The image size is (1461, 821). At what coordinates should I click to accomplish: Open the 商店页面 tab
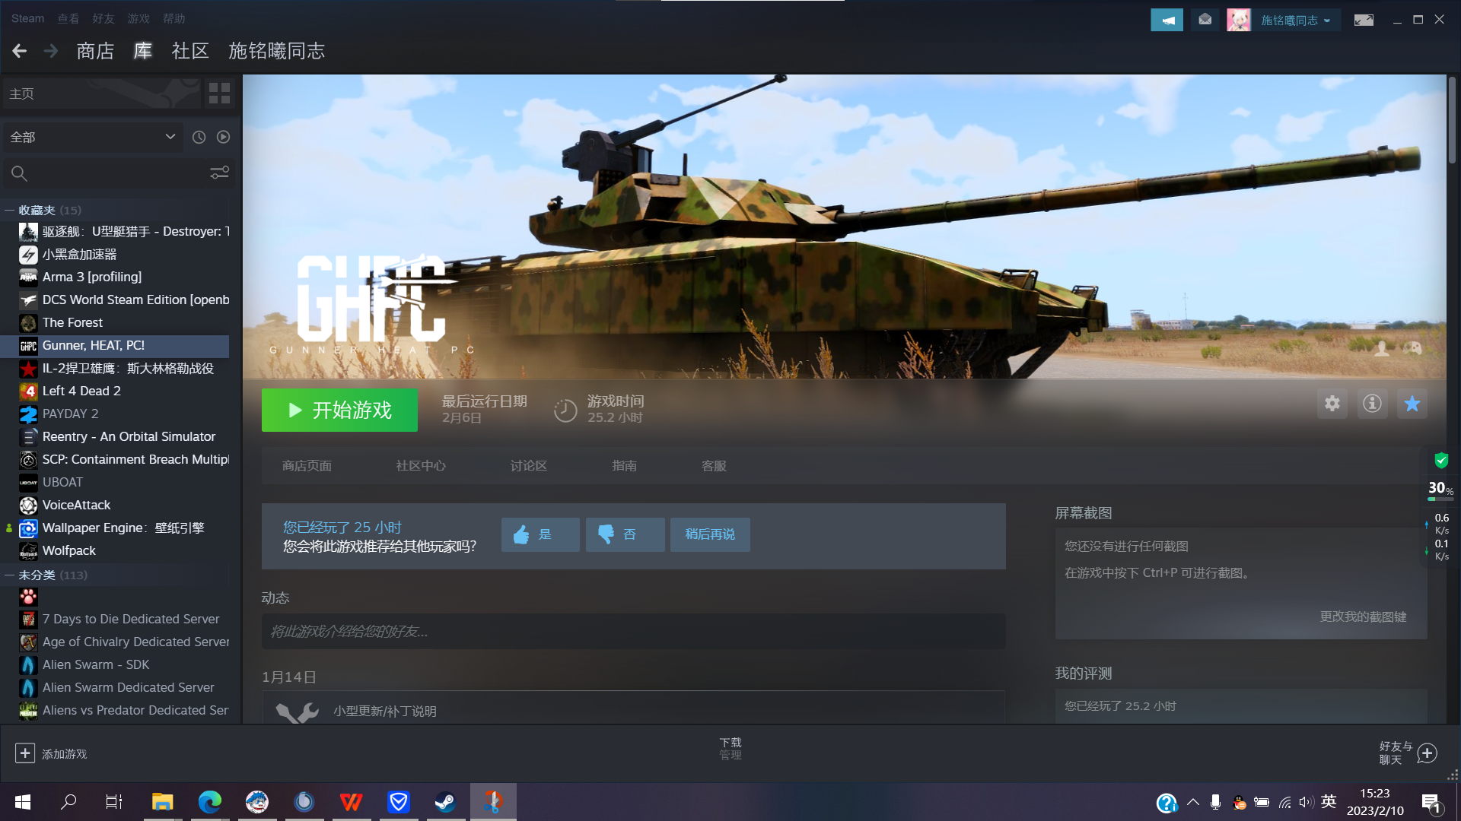pyautogui.click(x=307, y=466)
